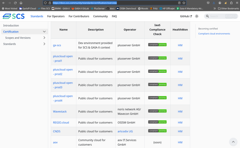This screenshot has width=240, height=148.
Task: Collapse the Certification sidebar section chevron
Action: [44, 31]
